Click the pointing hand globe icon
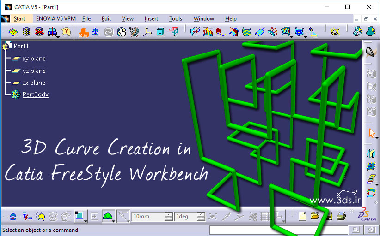This screenshot has width=380, height=236. (x=122, y=32)
